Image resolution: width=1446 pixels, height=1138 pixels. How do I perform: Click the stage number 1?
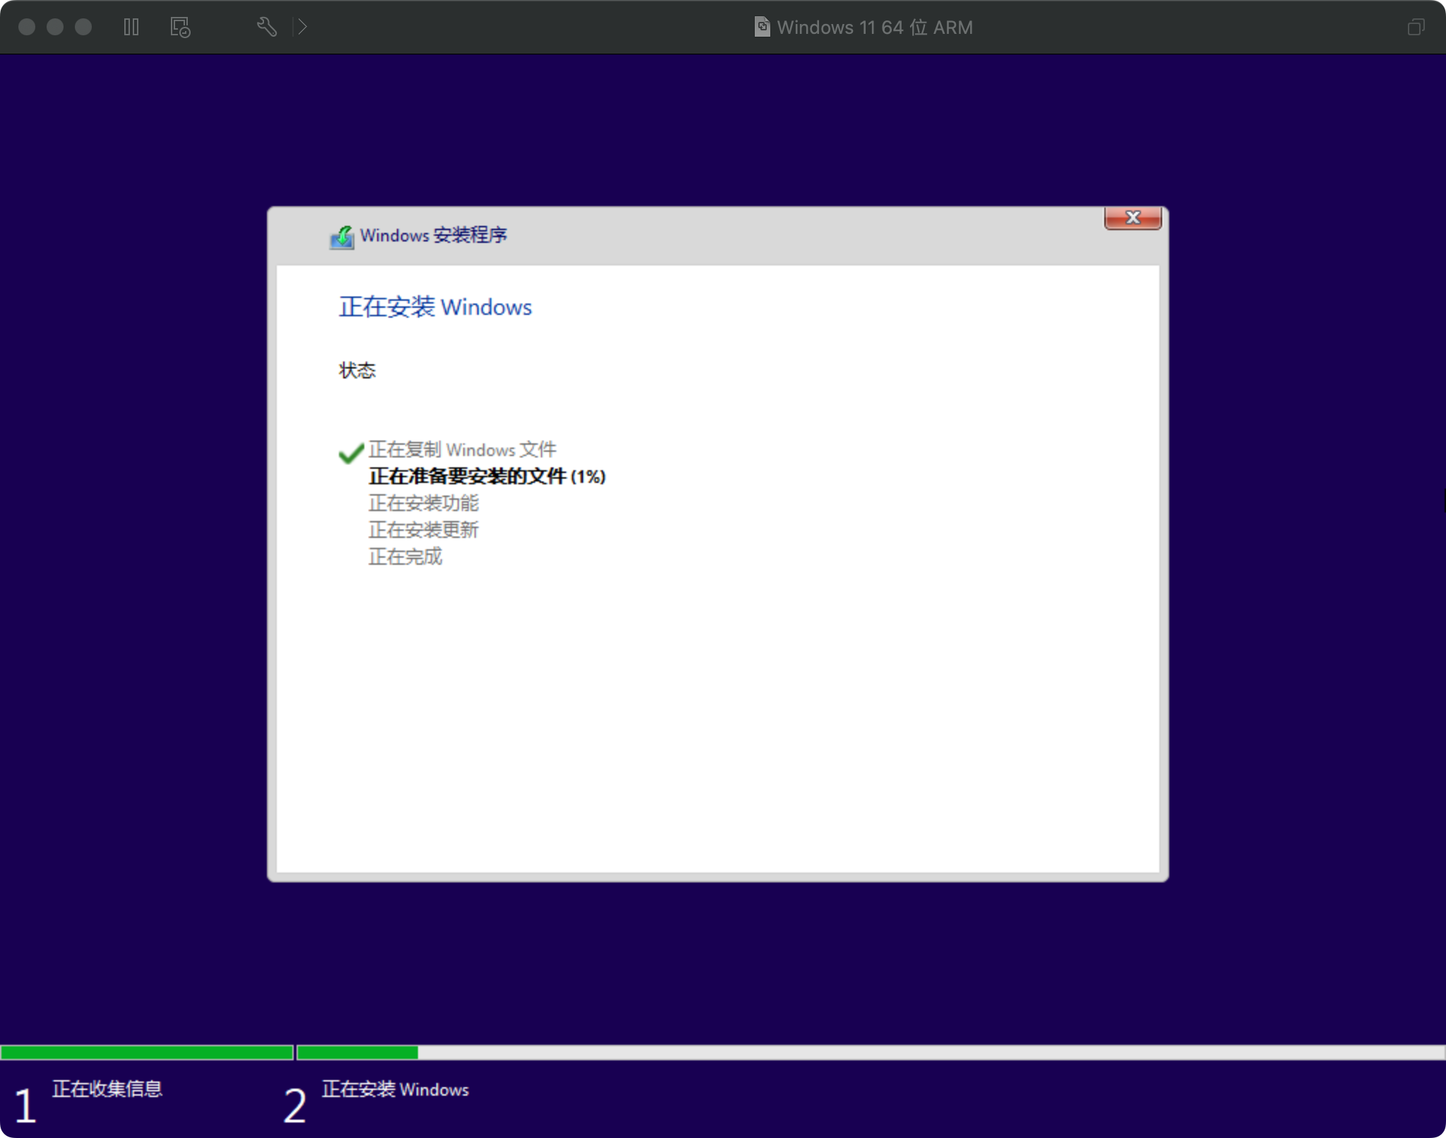point(25,1106)
